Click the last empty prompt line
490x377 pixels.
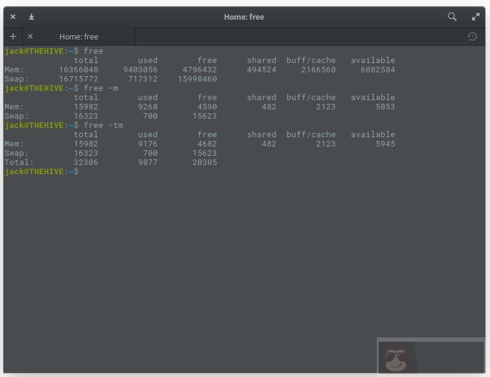point(41,172)
